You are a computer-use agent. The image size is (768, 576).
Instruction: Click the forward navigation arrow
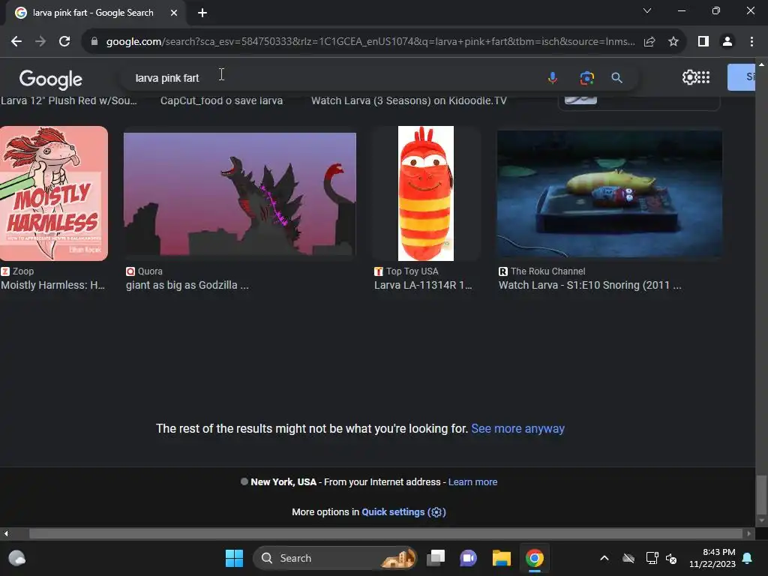point(40,42)
